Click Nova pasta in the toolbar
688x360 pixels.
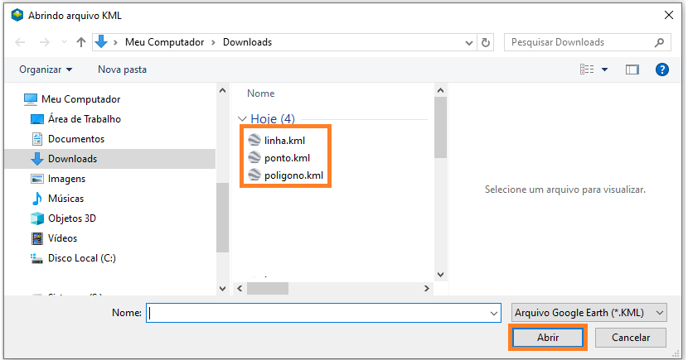coord(122,70)
